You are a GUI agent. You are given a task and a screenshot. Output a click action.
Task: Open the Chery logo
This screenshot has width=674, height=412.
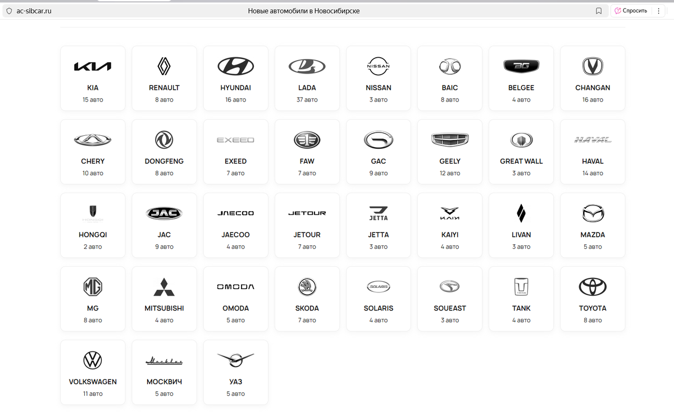click(93, 140)
